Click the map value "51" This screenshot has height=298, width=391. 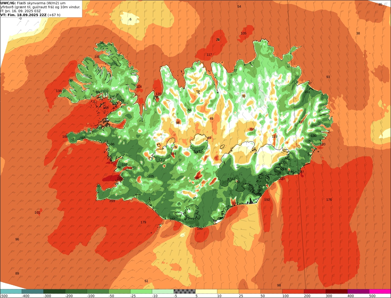coord(146,281)
